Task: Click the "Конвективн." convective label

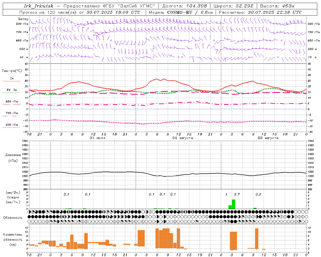Action: pyautogui.click(x=13, y=235)
